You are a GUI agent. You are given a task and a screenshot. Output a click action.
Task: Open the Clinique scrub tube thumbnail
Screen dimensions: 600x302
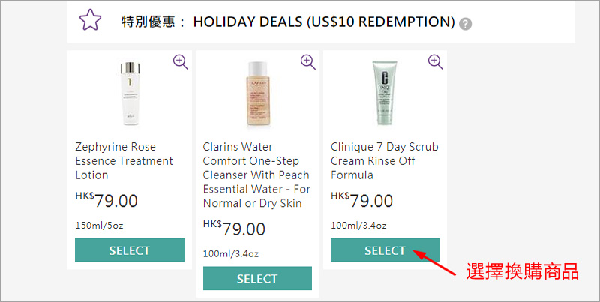pyautogui.click(x=385, y=93)
